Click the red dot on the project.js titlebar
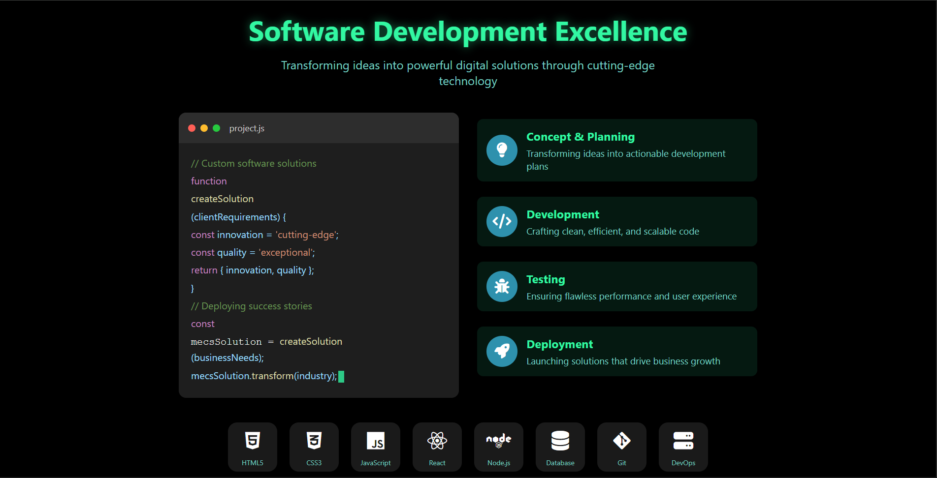 (192, 128)
